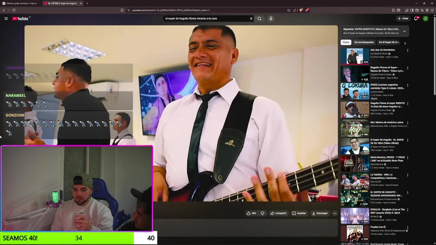
Task: Open Manos de Tijera video title
Action: 387,69
